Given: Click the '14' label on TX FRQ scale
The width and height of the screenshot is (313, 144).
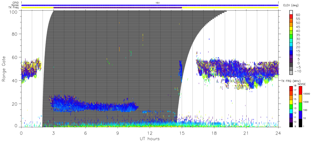Looking at the screenshot, I should [x=295, y=104].
